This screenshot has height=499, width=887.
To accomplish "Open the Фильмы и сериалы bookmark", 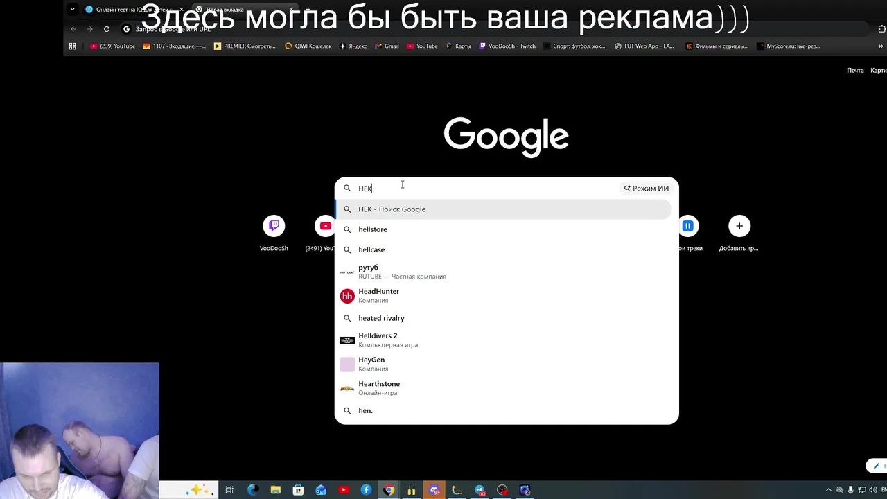I will 717,46.
